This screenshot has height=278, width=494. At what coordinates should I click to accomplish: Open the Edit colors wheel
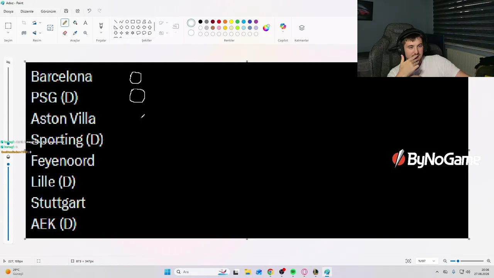point(266,28)
